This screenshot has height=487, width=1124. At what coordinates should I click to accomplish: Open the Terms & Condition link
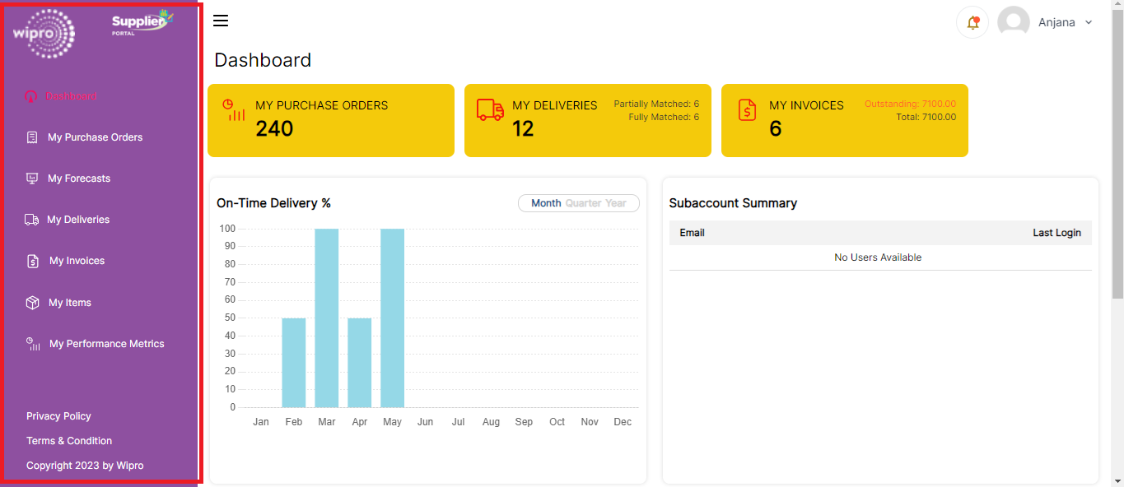click(x=69, y=441)
